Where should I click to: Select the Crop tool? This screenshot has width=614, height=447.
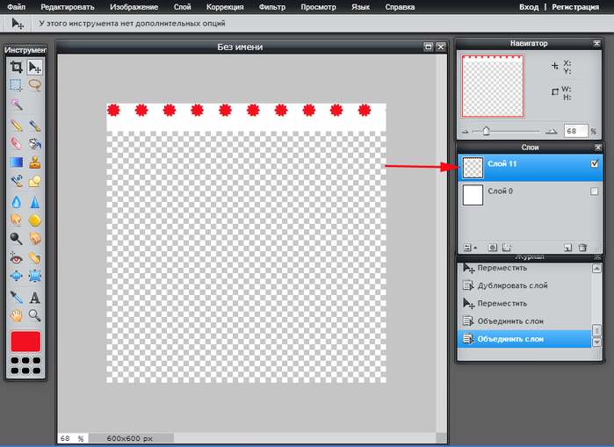tap(16, 67)
